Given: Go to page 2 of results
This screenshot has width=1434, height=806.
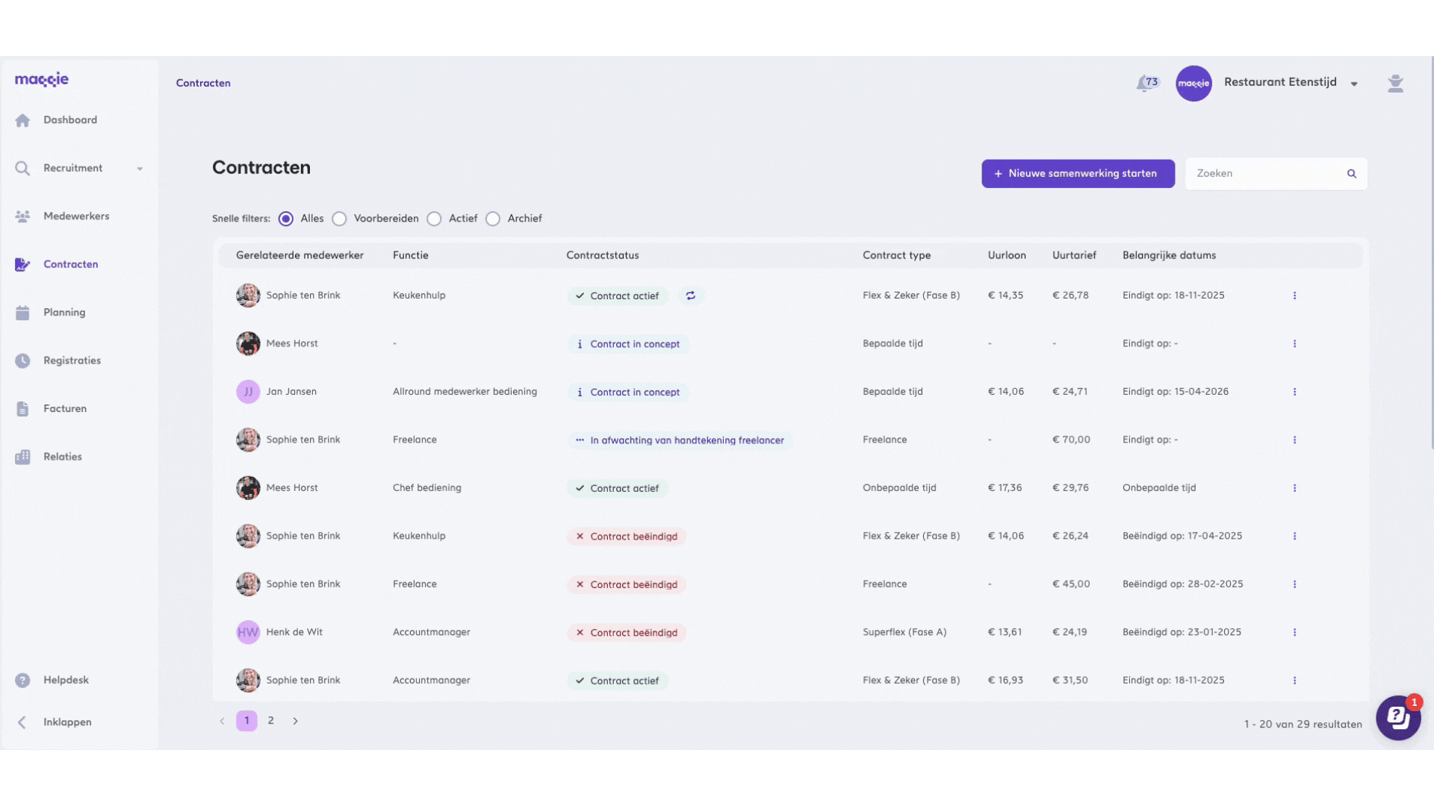Looking at the screenshot, I should point(271,721).
